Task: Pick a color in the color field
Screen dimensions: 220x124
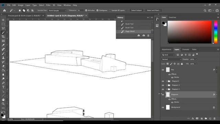Action: click(x=189, y=32)
